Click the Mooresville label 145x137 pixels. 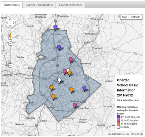tap(63, 16)
